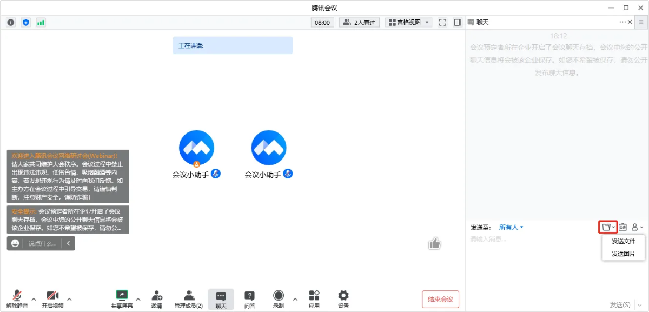The height and width of the screenshot is (312, 649).
Task: Click the 请输入消息 chat input box
Action: (x=557, y=265)
